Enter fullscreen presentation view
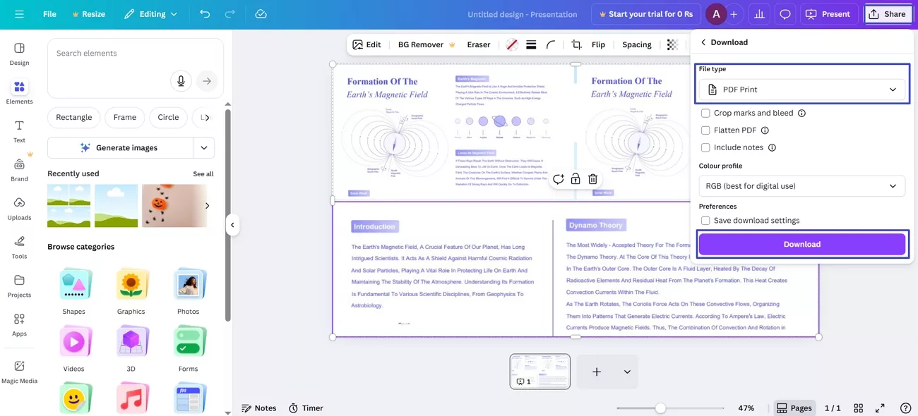Image resolution: width=918 pixels, height=416 pixels. [881, 408]
